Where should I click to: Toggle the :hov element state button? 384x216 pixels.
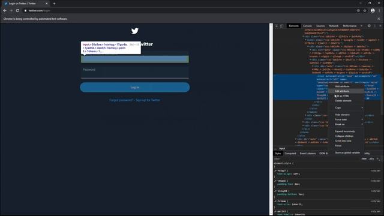point(364,158)
